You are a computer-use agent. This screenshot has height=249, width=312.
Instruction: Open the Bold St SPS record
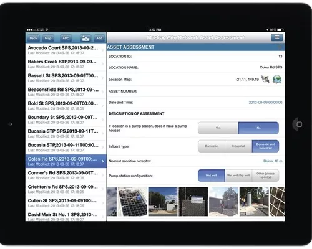coord(66,106)
